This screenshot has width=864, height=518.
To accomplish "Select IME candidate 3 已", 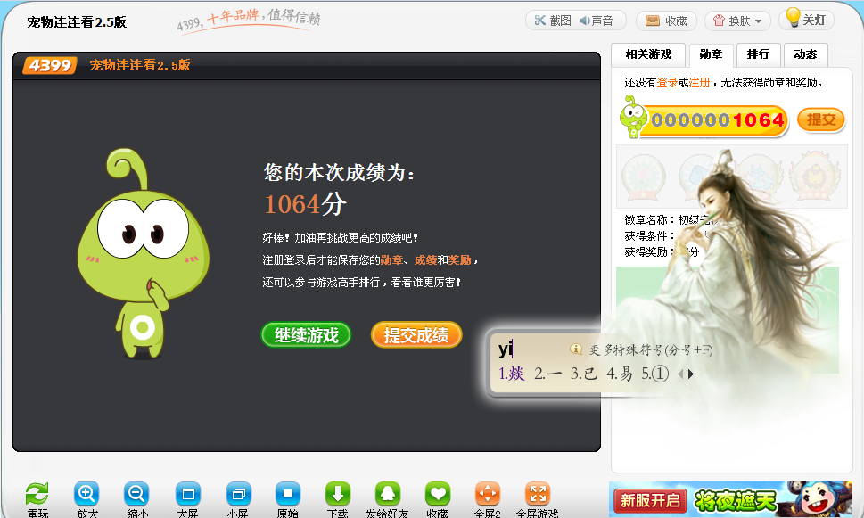I will 584,374.
